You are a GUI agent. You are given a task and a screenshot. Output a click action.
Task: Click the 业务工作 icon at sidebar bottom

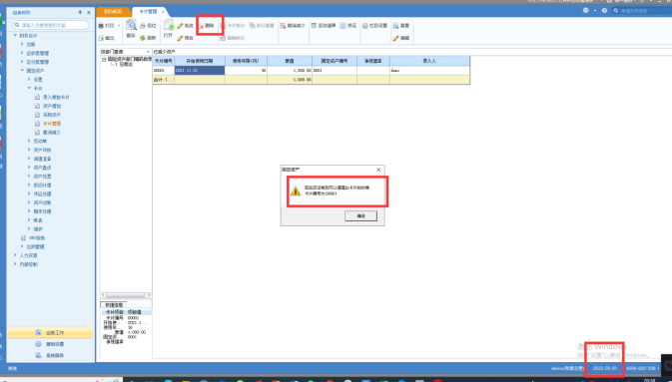click(x=38, y=332)
